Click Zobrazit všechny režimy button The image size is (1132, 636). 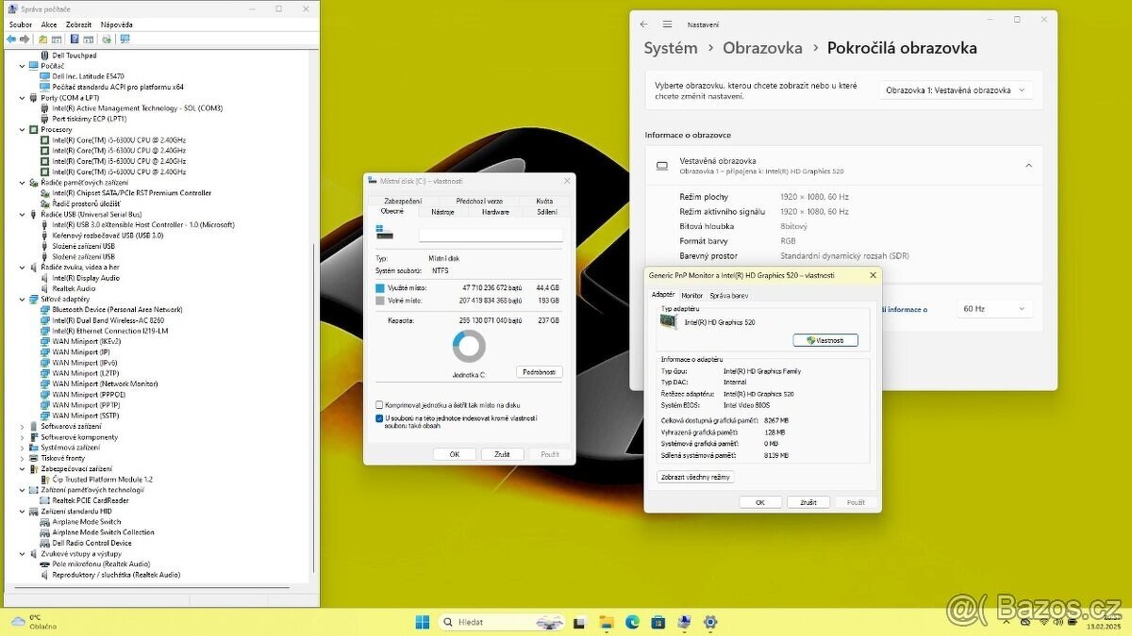point(695,477)
